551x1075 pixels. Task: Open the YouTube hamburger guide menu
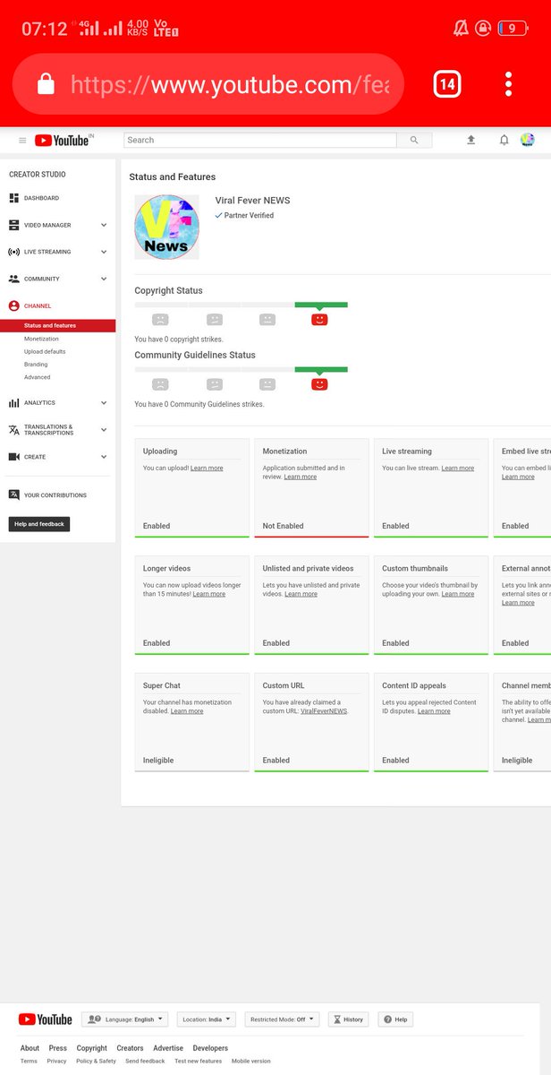pos(22,141)
